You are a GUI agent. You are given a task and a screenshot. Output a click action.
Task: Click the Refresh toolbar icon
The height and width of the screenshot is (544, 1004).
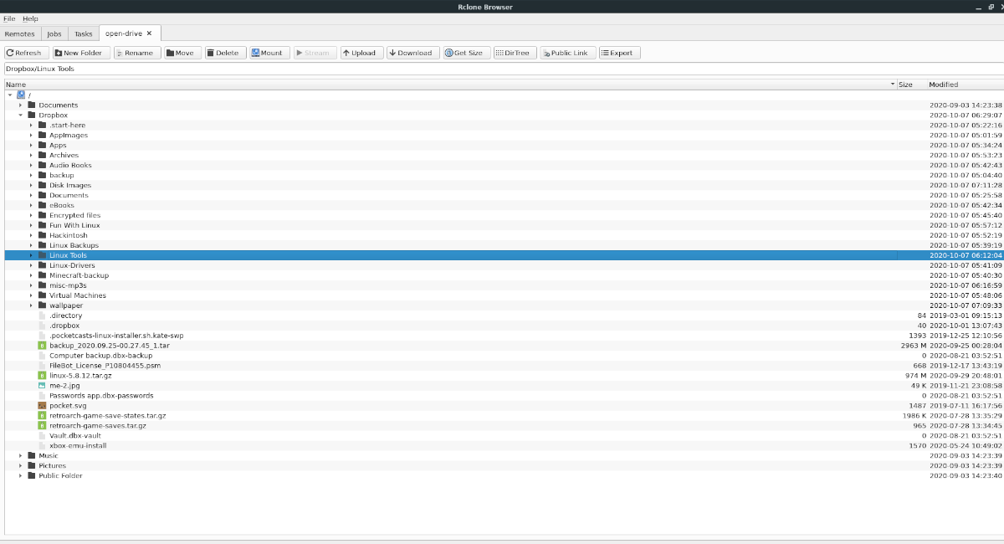tap(23, 52)
